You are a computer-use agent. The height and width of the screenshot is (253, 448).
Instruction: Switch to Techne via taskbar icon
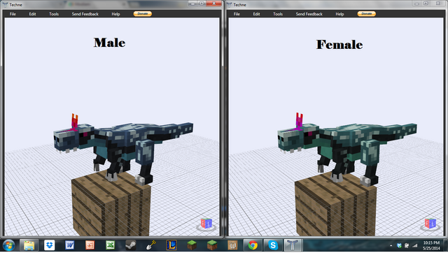[x=293, y=245]
